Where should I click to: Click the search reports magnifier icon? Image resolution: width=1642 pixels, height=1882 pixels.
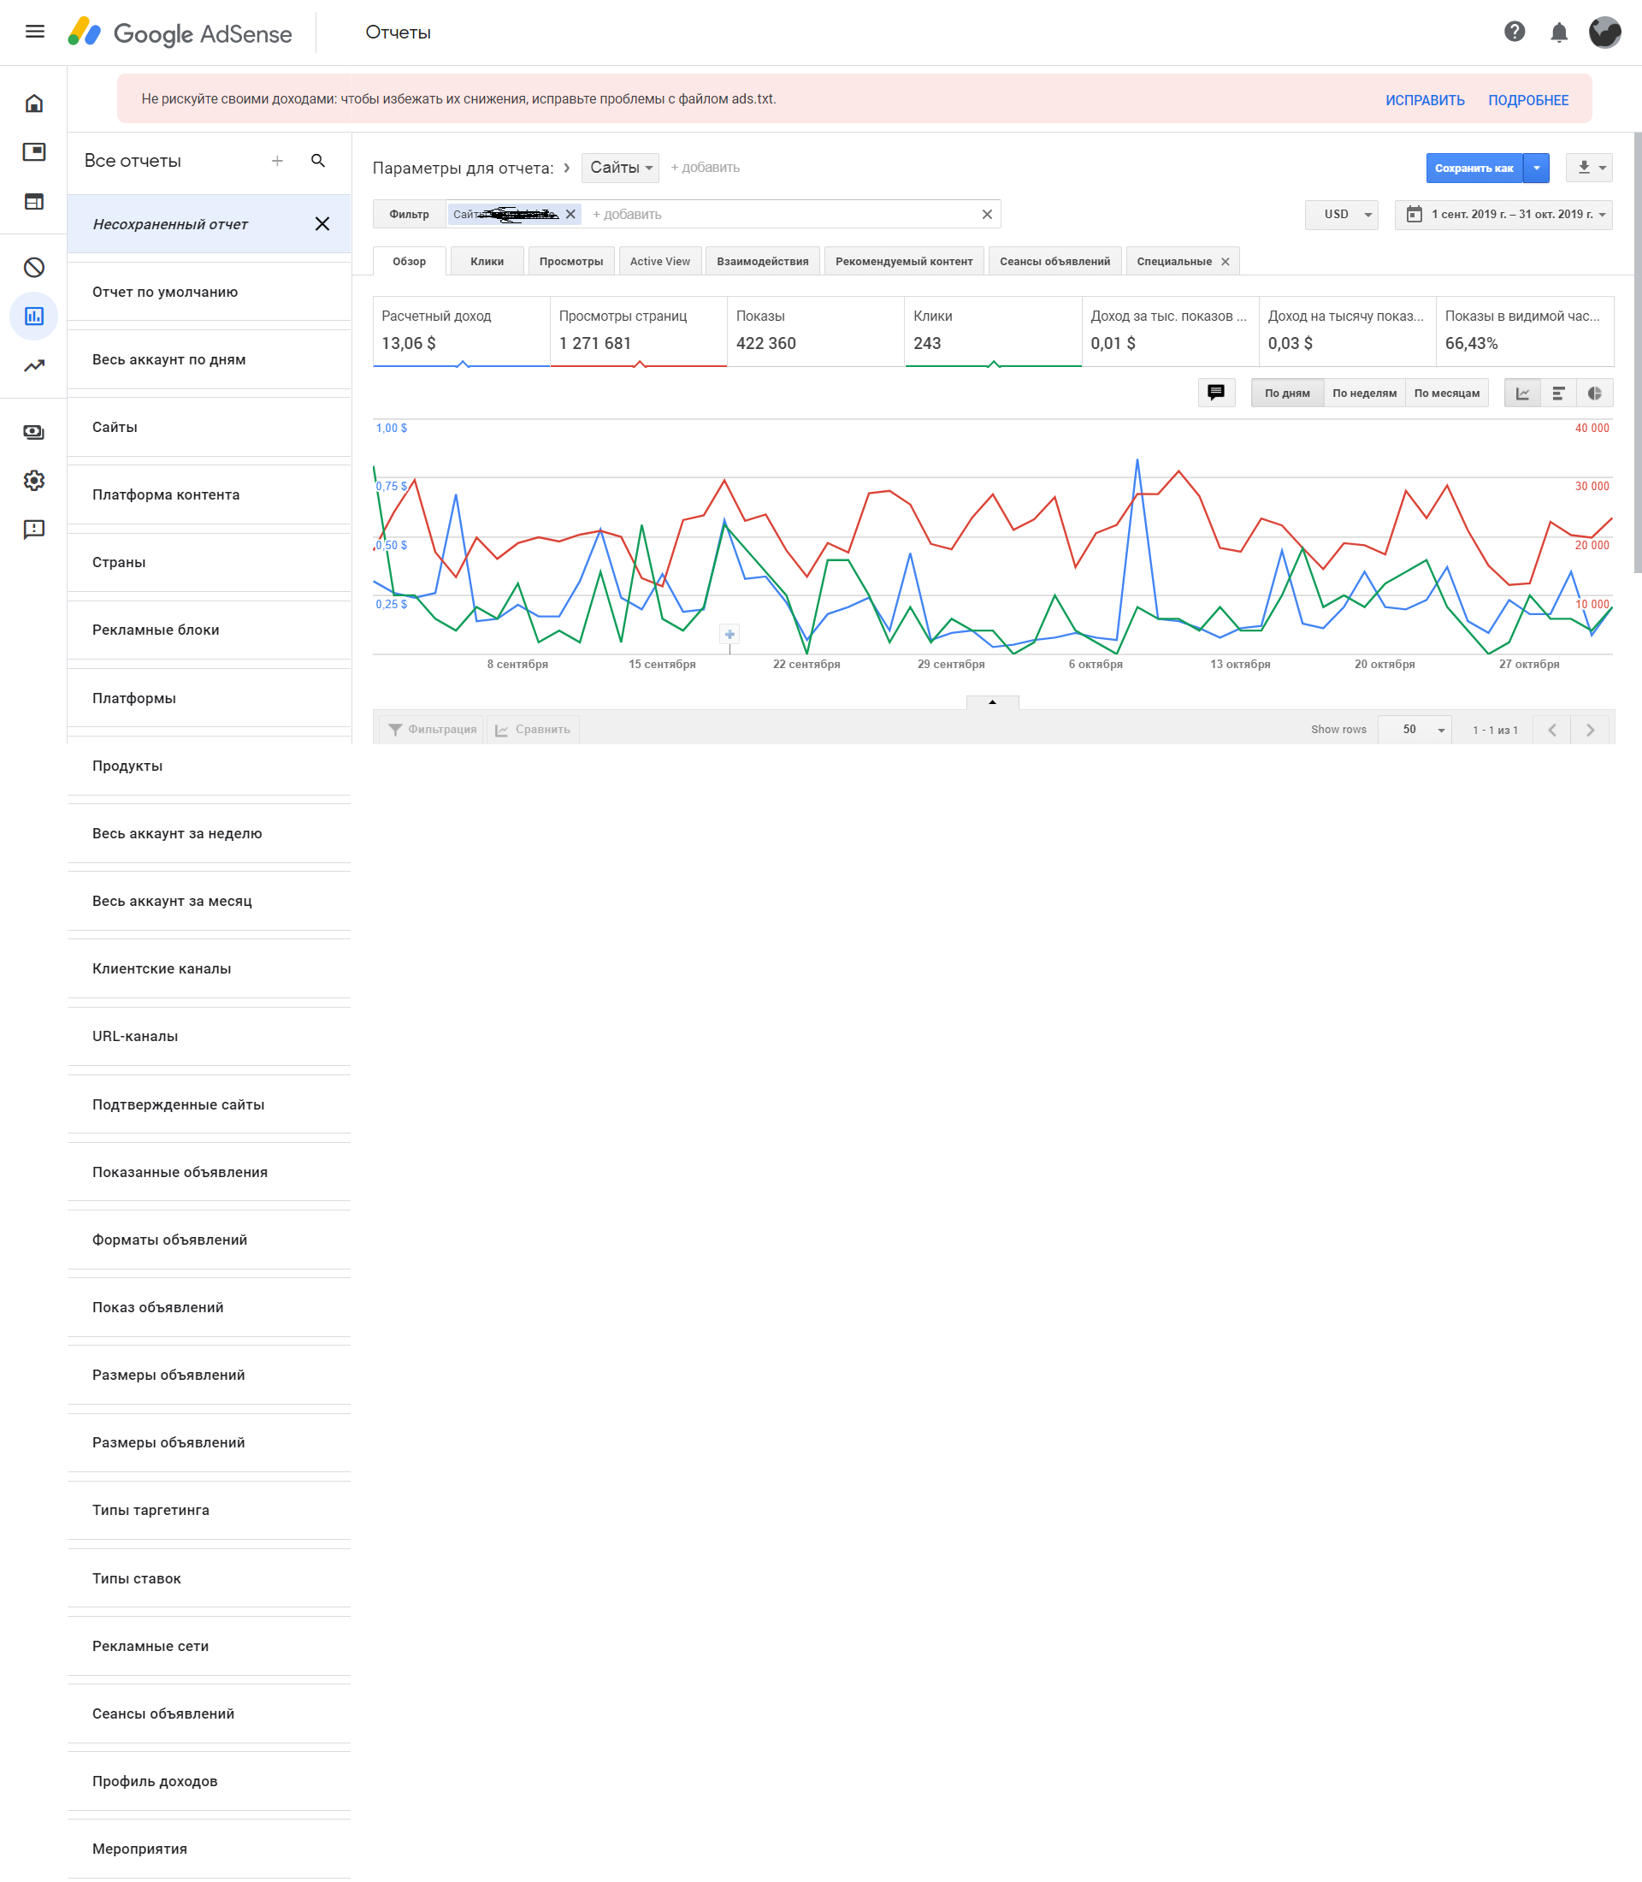318,161
